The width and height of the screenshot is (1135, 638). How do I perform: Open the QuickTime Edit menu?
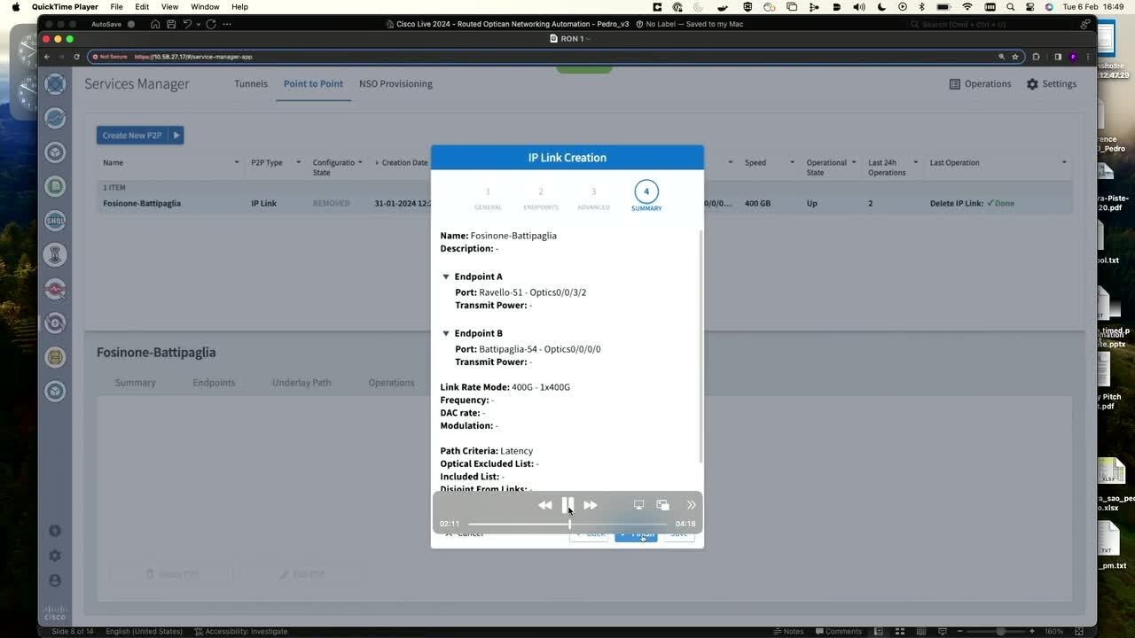click(142, 6)
